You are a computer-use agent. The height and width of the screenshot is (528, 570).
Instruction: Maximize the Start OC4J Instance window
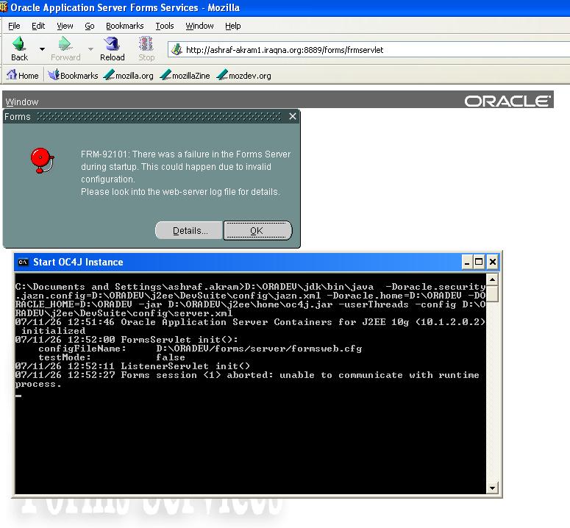point(479,262)
